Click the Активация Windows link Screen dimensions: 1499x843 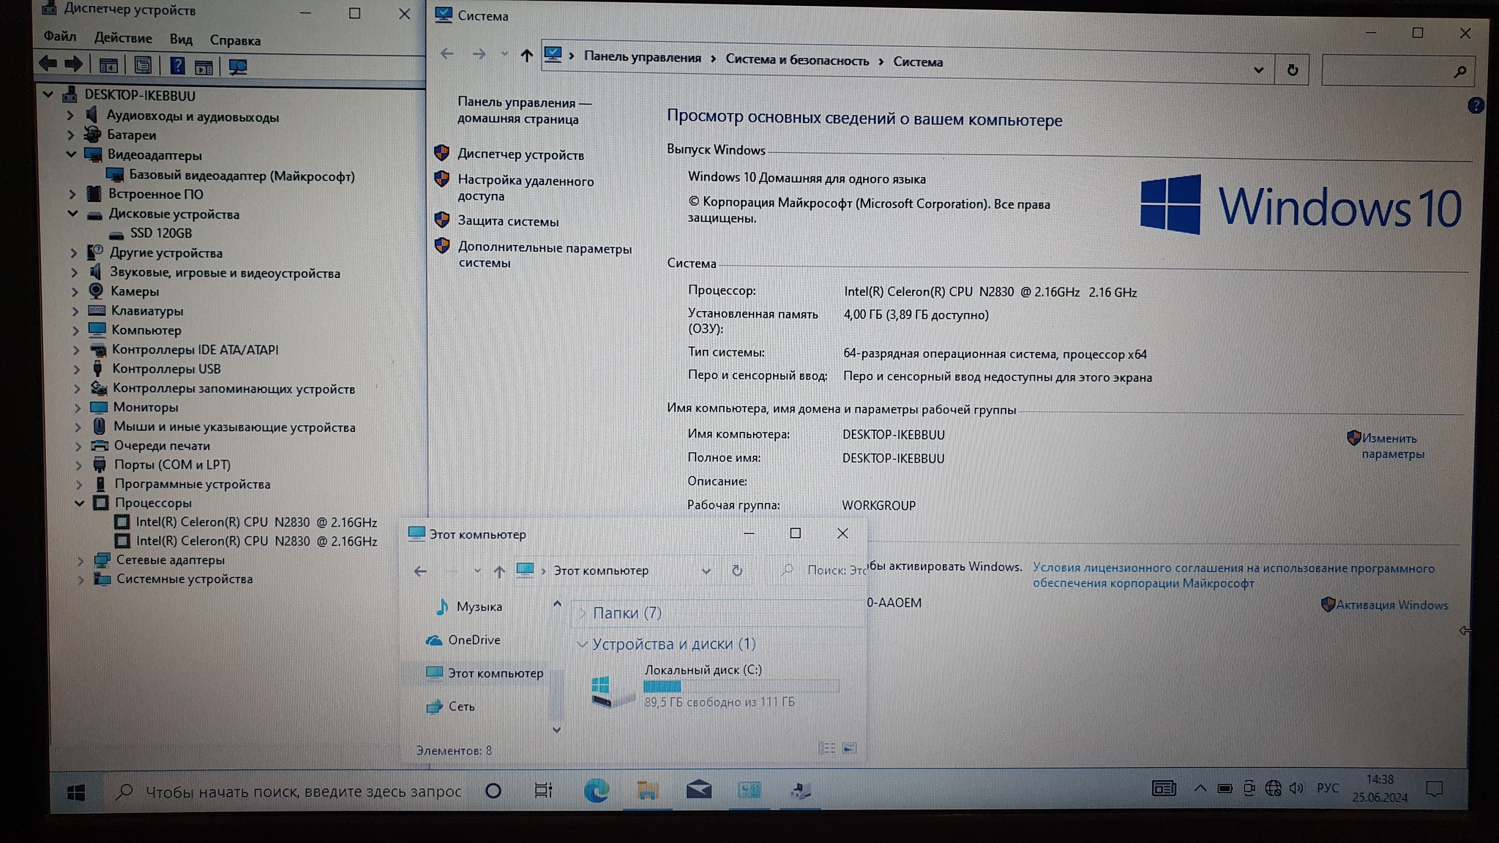1391,605
